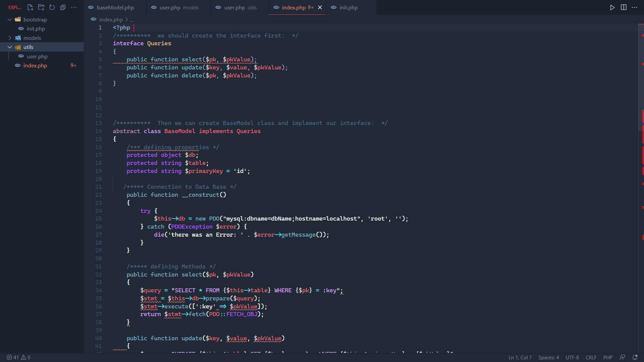Click the bootstrap folder icon
The width and height of the screenshot is (644, 362).
coord(18,19)
